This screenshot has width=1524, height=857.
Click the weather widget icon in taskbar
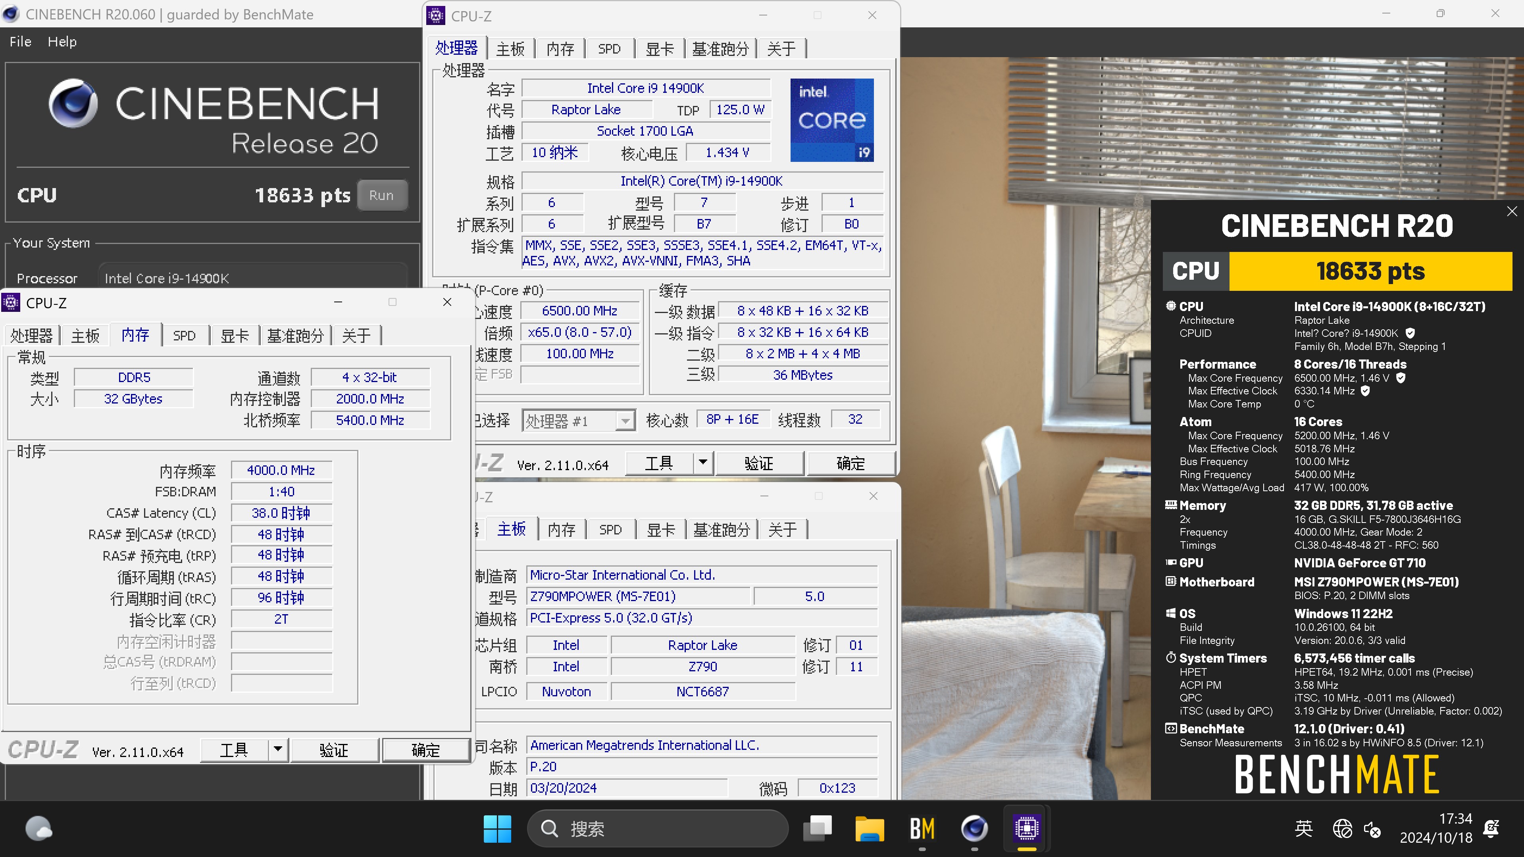click(x=39, y=828)
